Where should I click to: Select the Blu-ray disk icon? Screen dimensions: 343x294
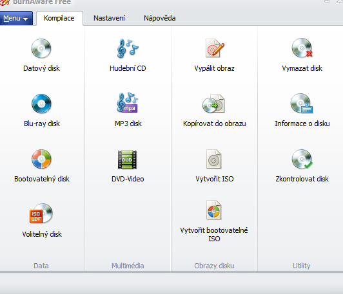[x=41, y=104]
